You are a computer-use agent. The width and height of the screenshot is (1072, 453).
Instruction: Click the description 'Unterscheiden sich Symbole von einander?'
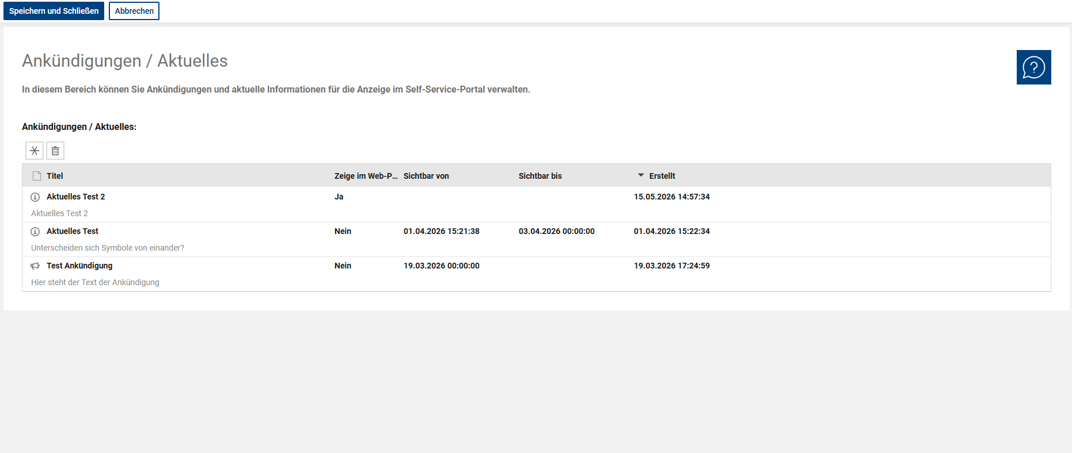click(108, 248)
